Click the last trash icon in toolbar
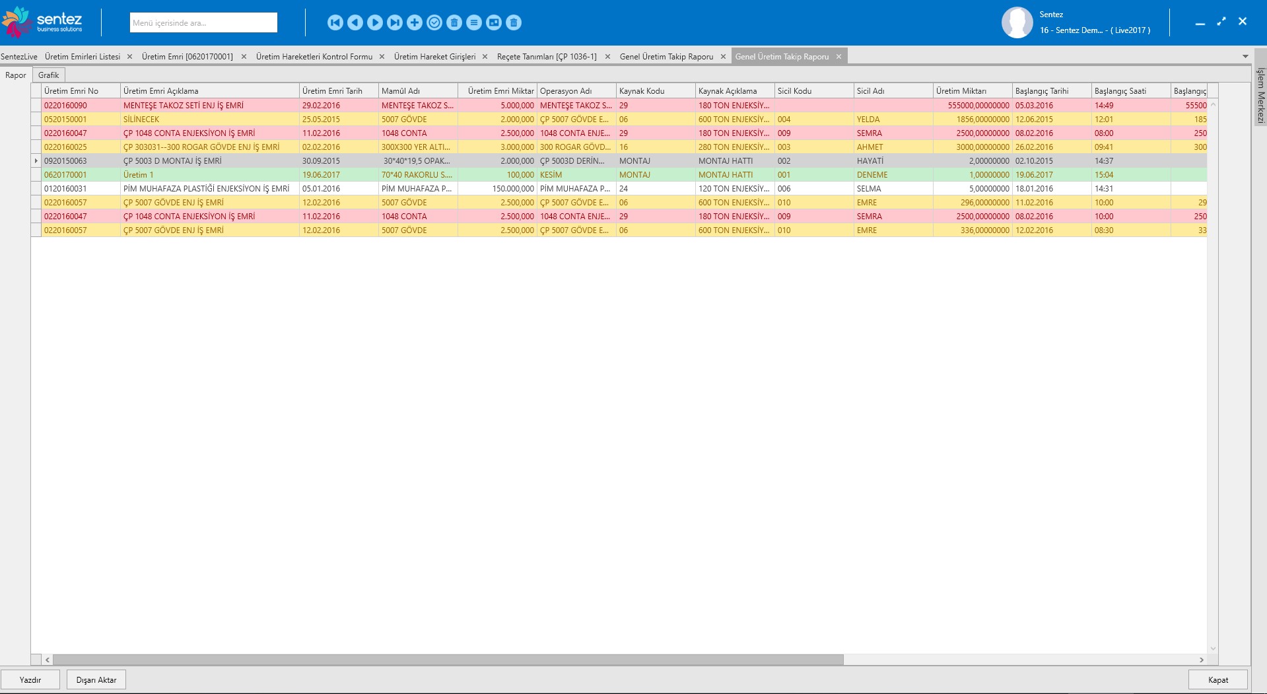Screen dimensions: 1267x694 514,22
